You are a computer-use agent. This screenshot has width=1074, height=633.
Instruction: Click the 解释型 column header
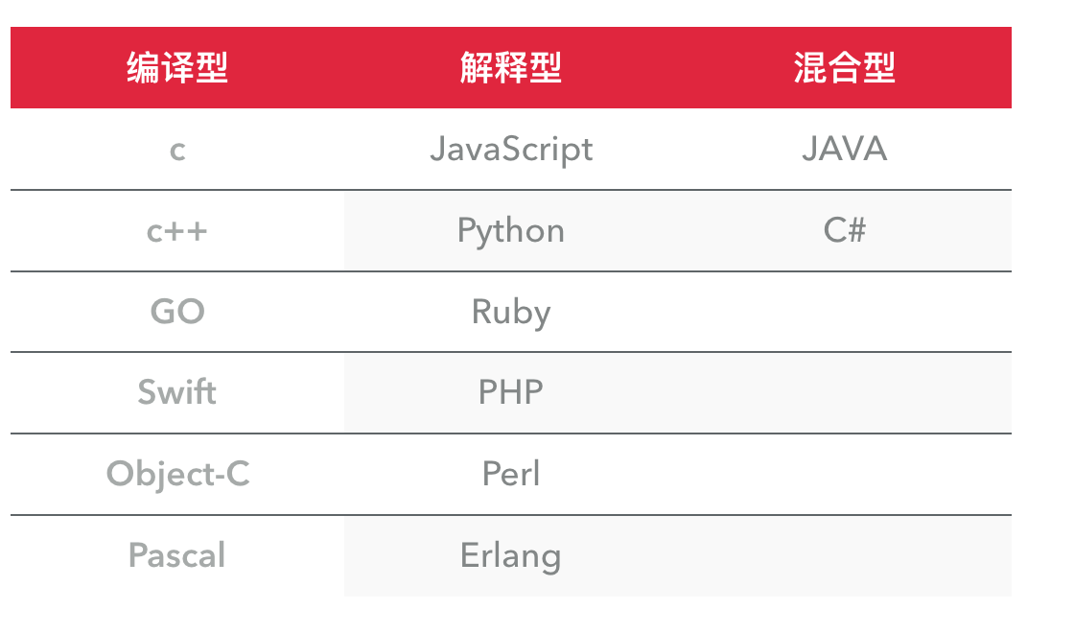point(510,68)
